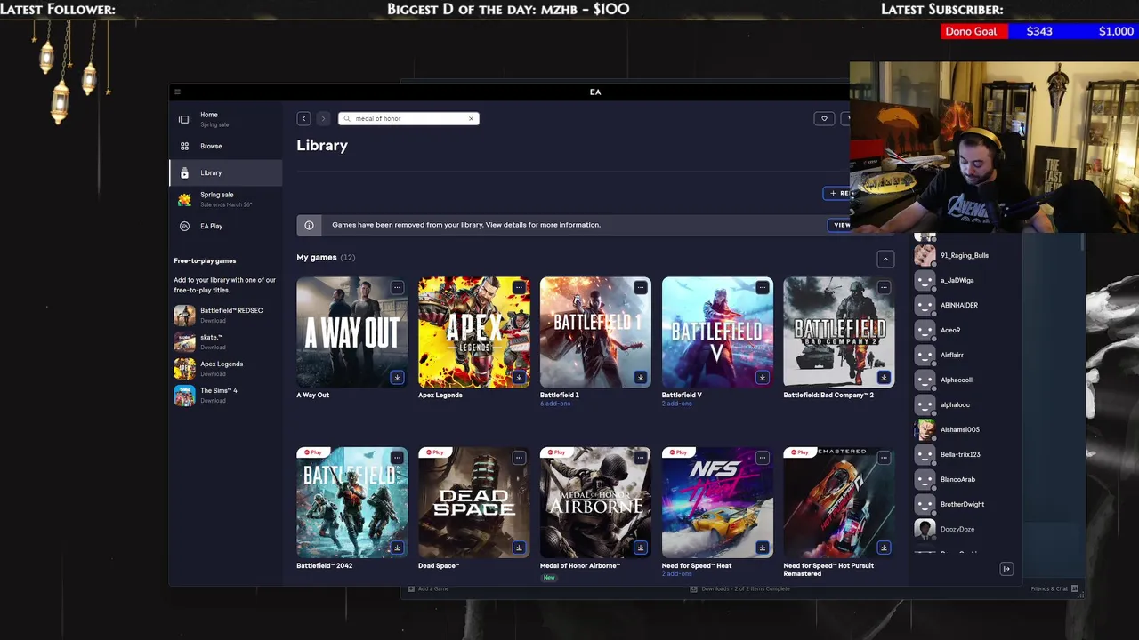
Task: Click the 2 add-ons link under Battlefield V
Action: coord(676,404)
